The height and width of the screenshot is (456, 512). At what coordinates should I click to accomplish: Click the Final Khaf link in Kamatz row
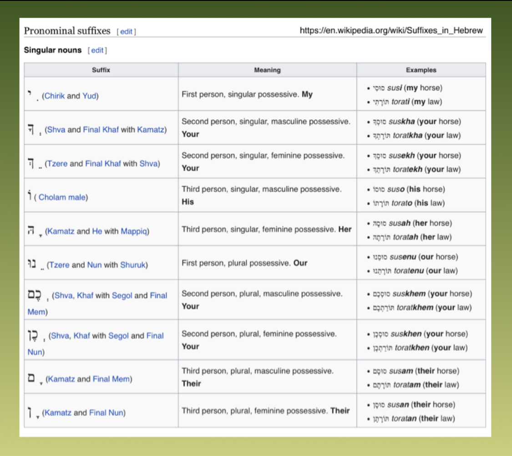101,130
